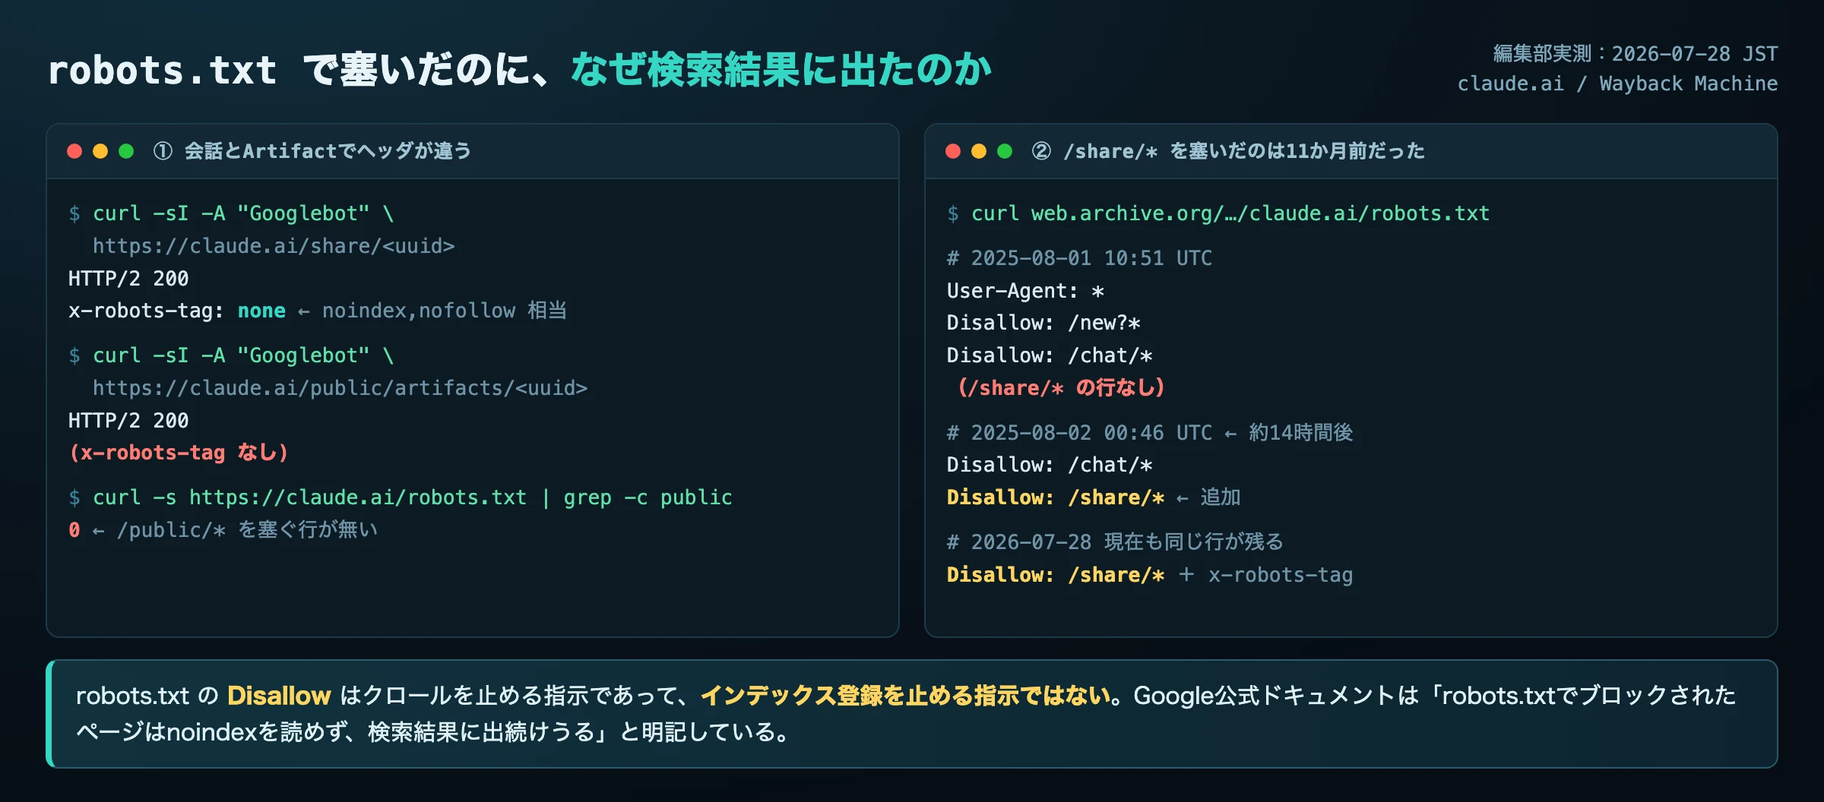Click the yellow dot in panel ① header
1824x802 pixels.
tap(100, 151)
